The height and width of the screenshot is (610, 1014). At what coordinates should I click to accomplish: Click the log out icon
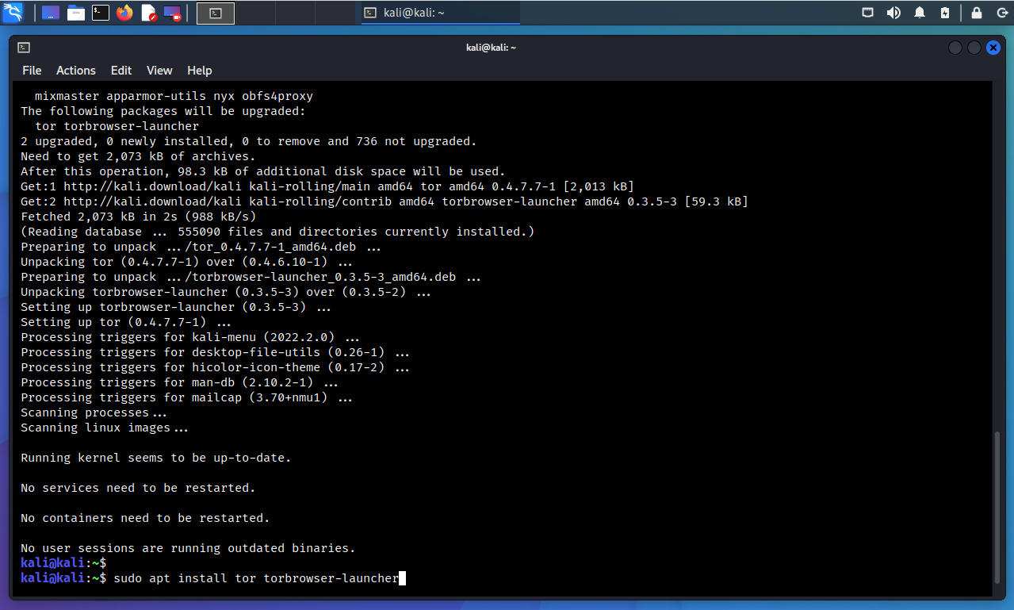[x=999, y=13]
